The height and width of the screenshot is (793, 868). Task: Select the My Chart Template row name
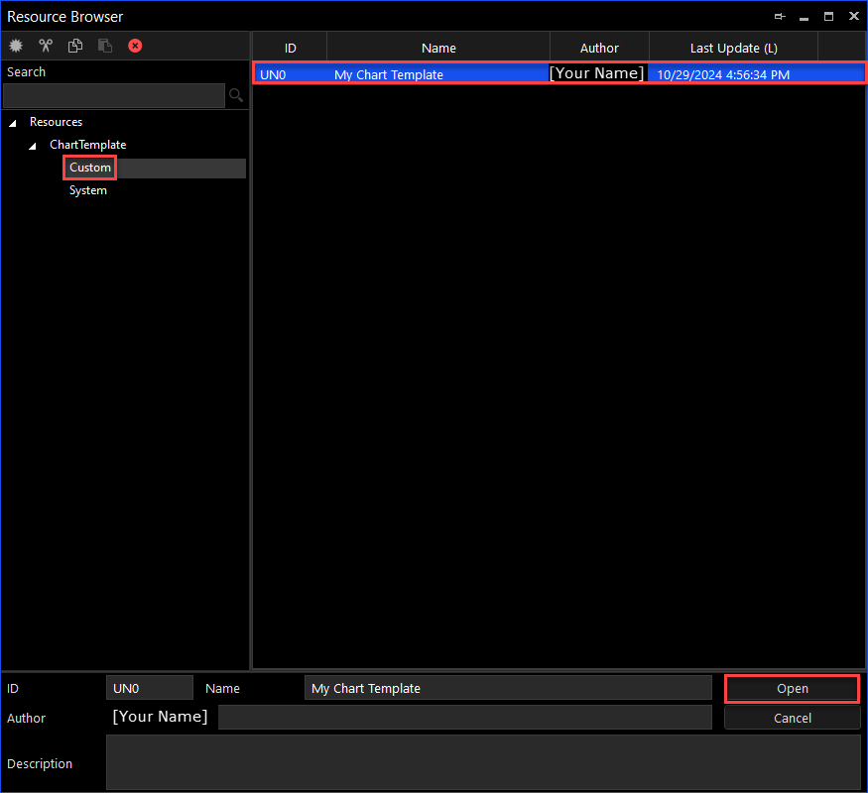click(x=389, y=74)
